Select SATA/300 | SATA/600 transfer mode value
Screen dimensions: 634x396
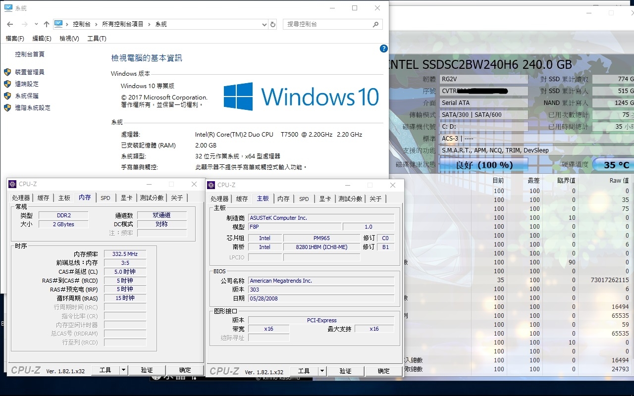point(484,115)
